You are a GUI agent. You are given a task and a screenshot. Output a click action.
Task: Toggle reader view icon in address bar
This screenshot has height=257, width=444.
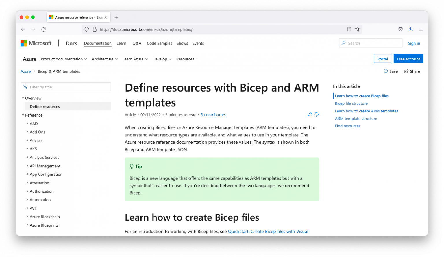[x=349, y=29]
